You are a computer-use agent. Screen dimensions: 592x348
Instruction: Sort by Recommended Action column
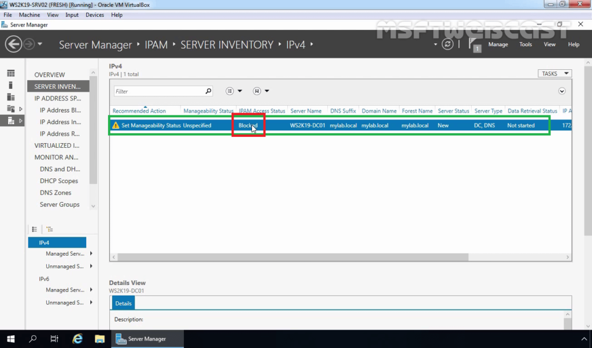tap(139, 111)
